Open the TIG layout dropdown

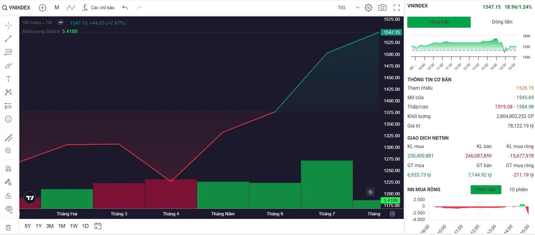[348, 8]
